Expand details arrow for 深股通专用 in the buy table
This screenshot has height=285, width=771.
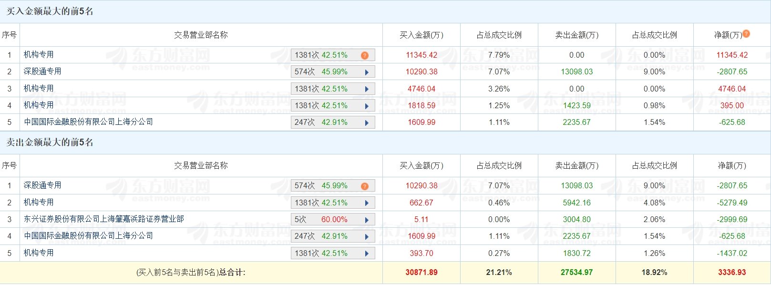367,72
